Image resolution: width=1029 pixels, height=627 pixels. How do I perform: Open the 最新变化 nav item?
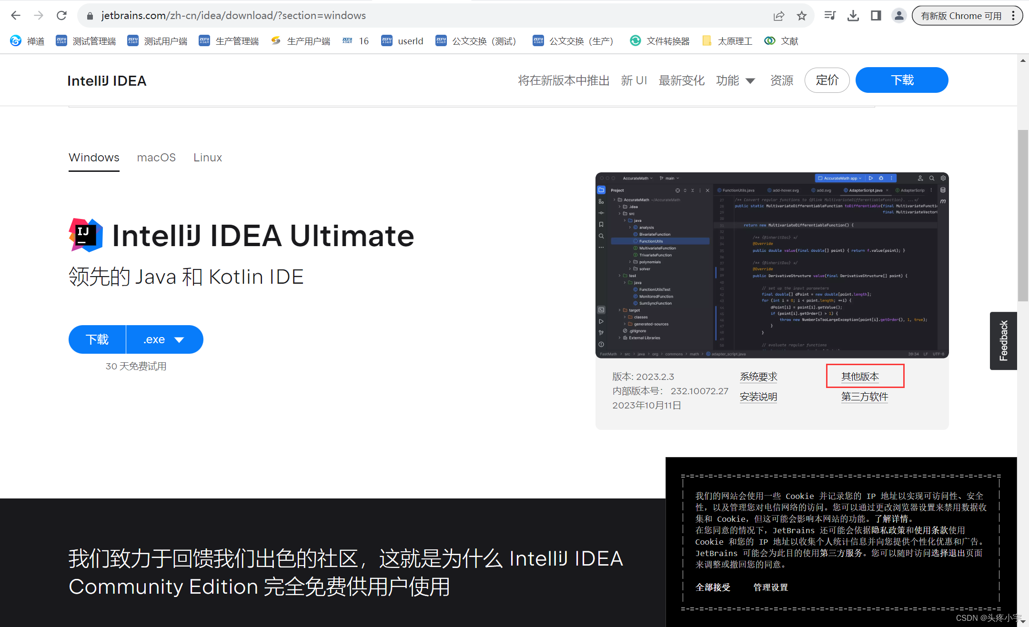point(681,80)
